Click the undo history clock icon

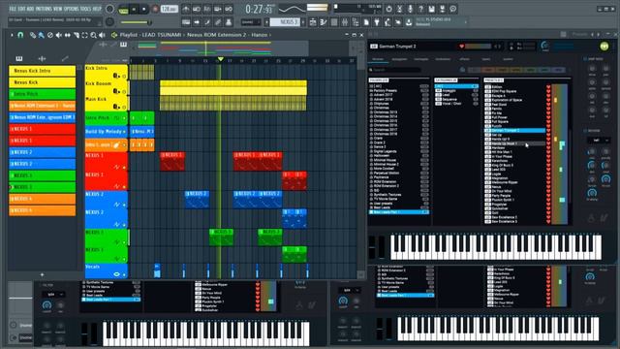[x=388, y=9]
